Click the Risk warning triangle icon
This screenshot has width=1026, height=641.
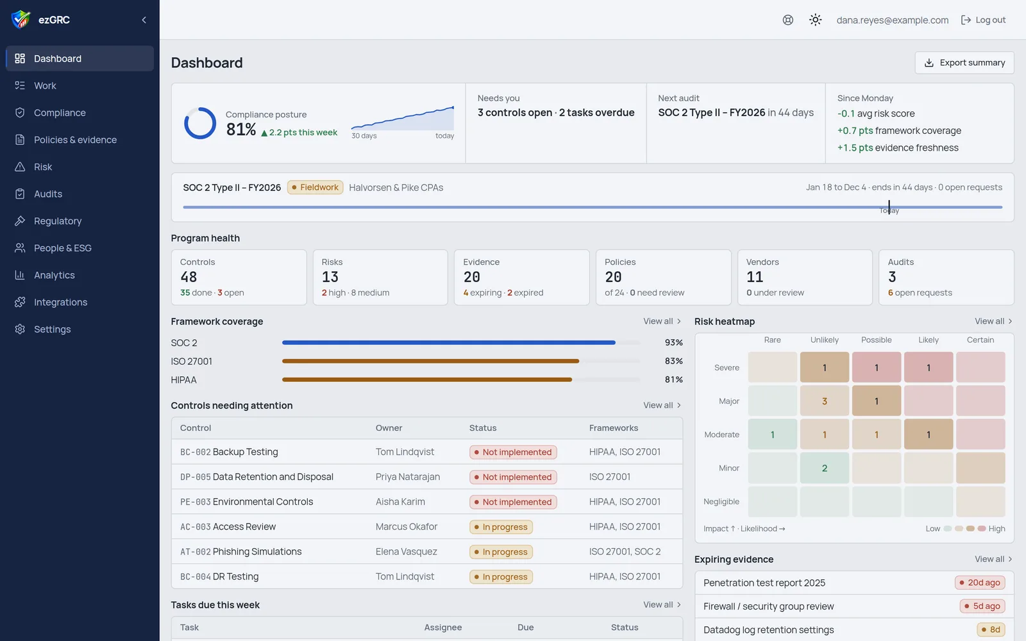tap(20, 167)
